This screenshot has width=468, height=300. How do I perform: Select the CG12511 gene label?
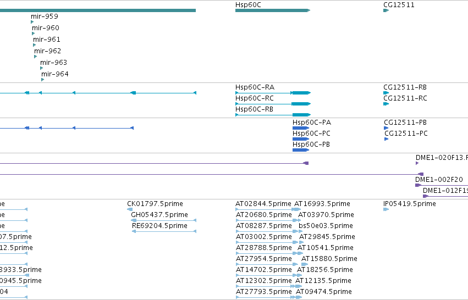coord(399,5)
